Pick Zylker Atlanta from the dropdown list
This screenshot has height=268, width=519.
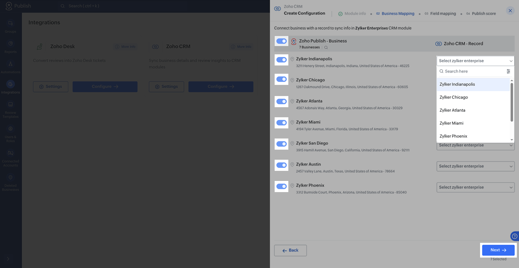coord(473,110)
